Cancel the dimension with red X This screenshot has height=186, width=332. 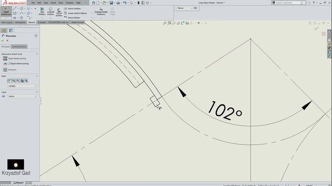[7, 40]
